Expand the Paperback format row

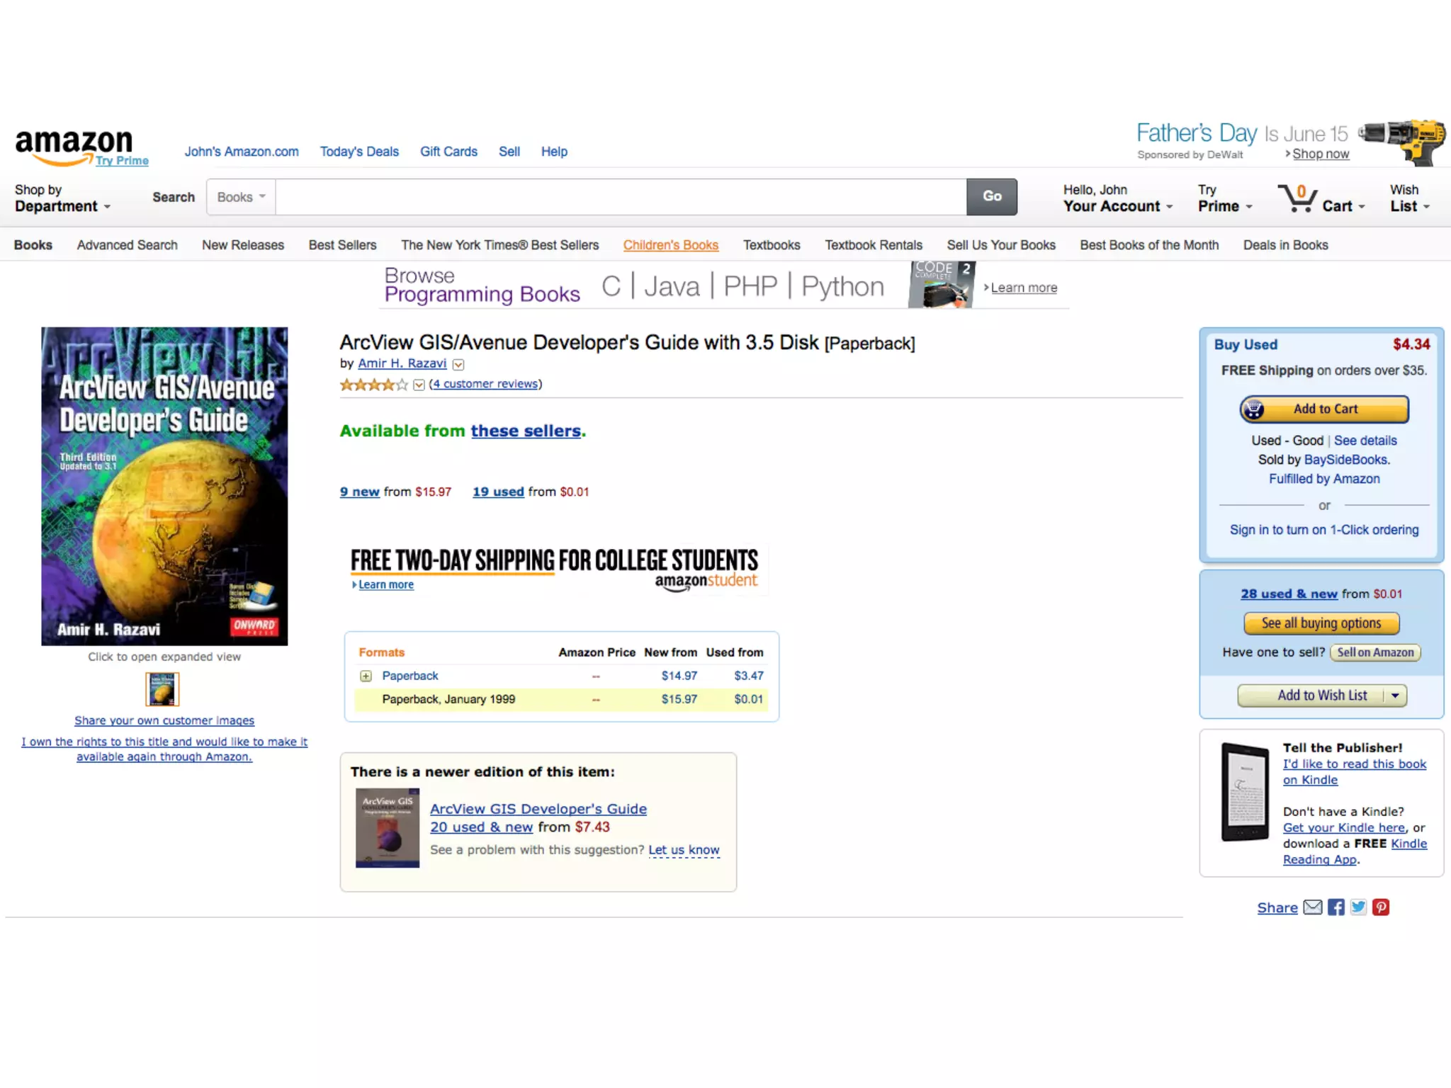pos(366,676)
